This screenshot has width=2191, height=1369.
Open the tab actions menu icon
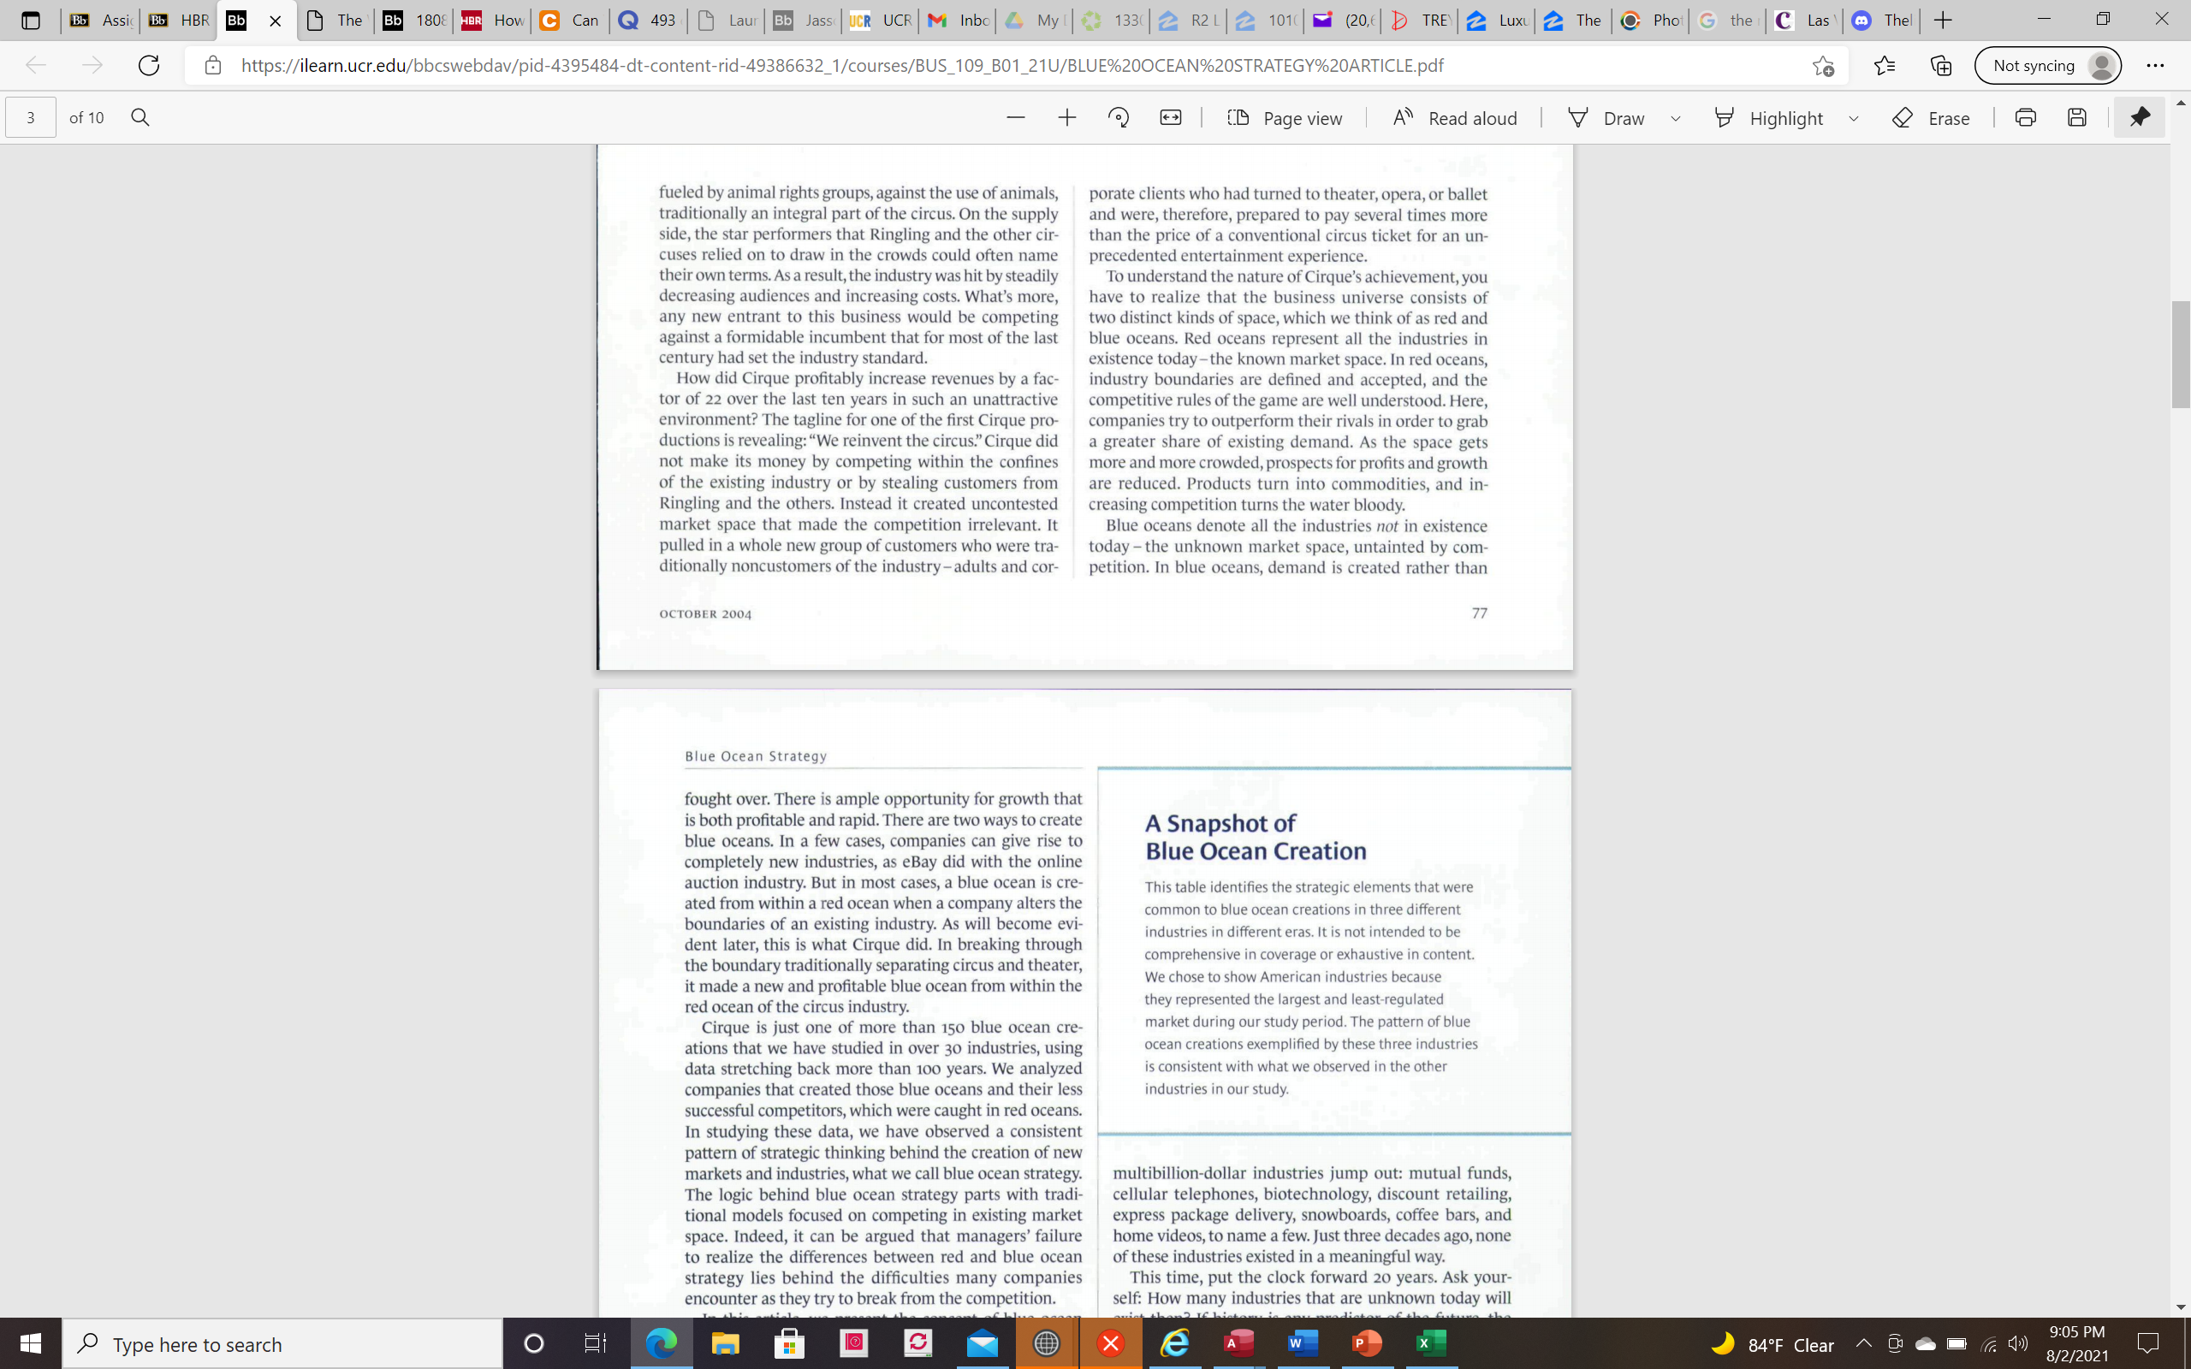[x=30, y=20]
